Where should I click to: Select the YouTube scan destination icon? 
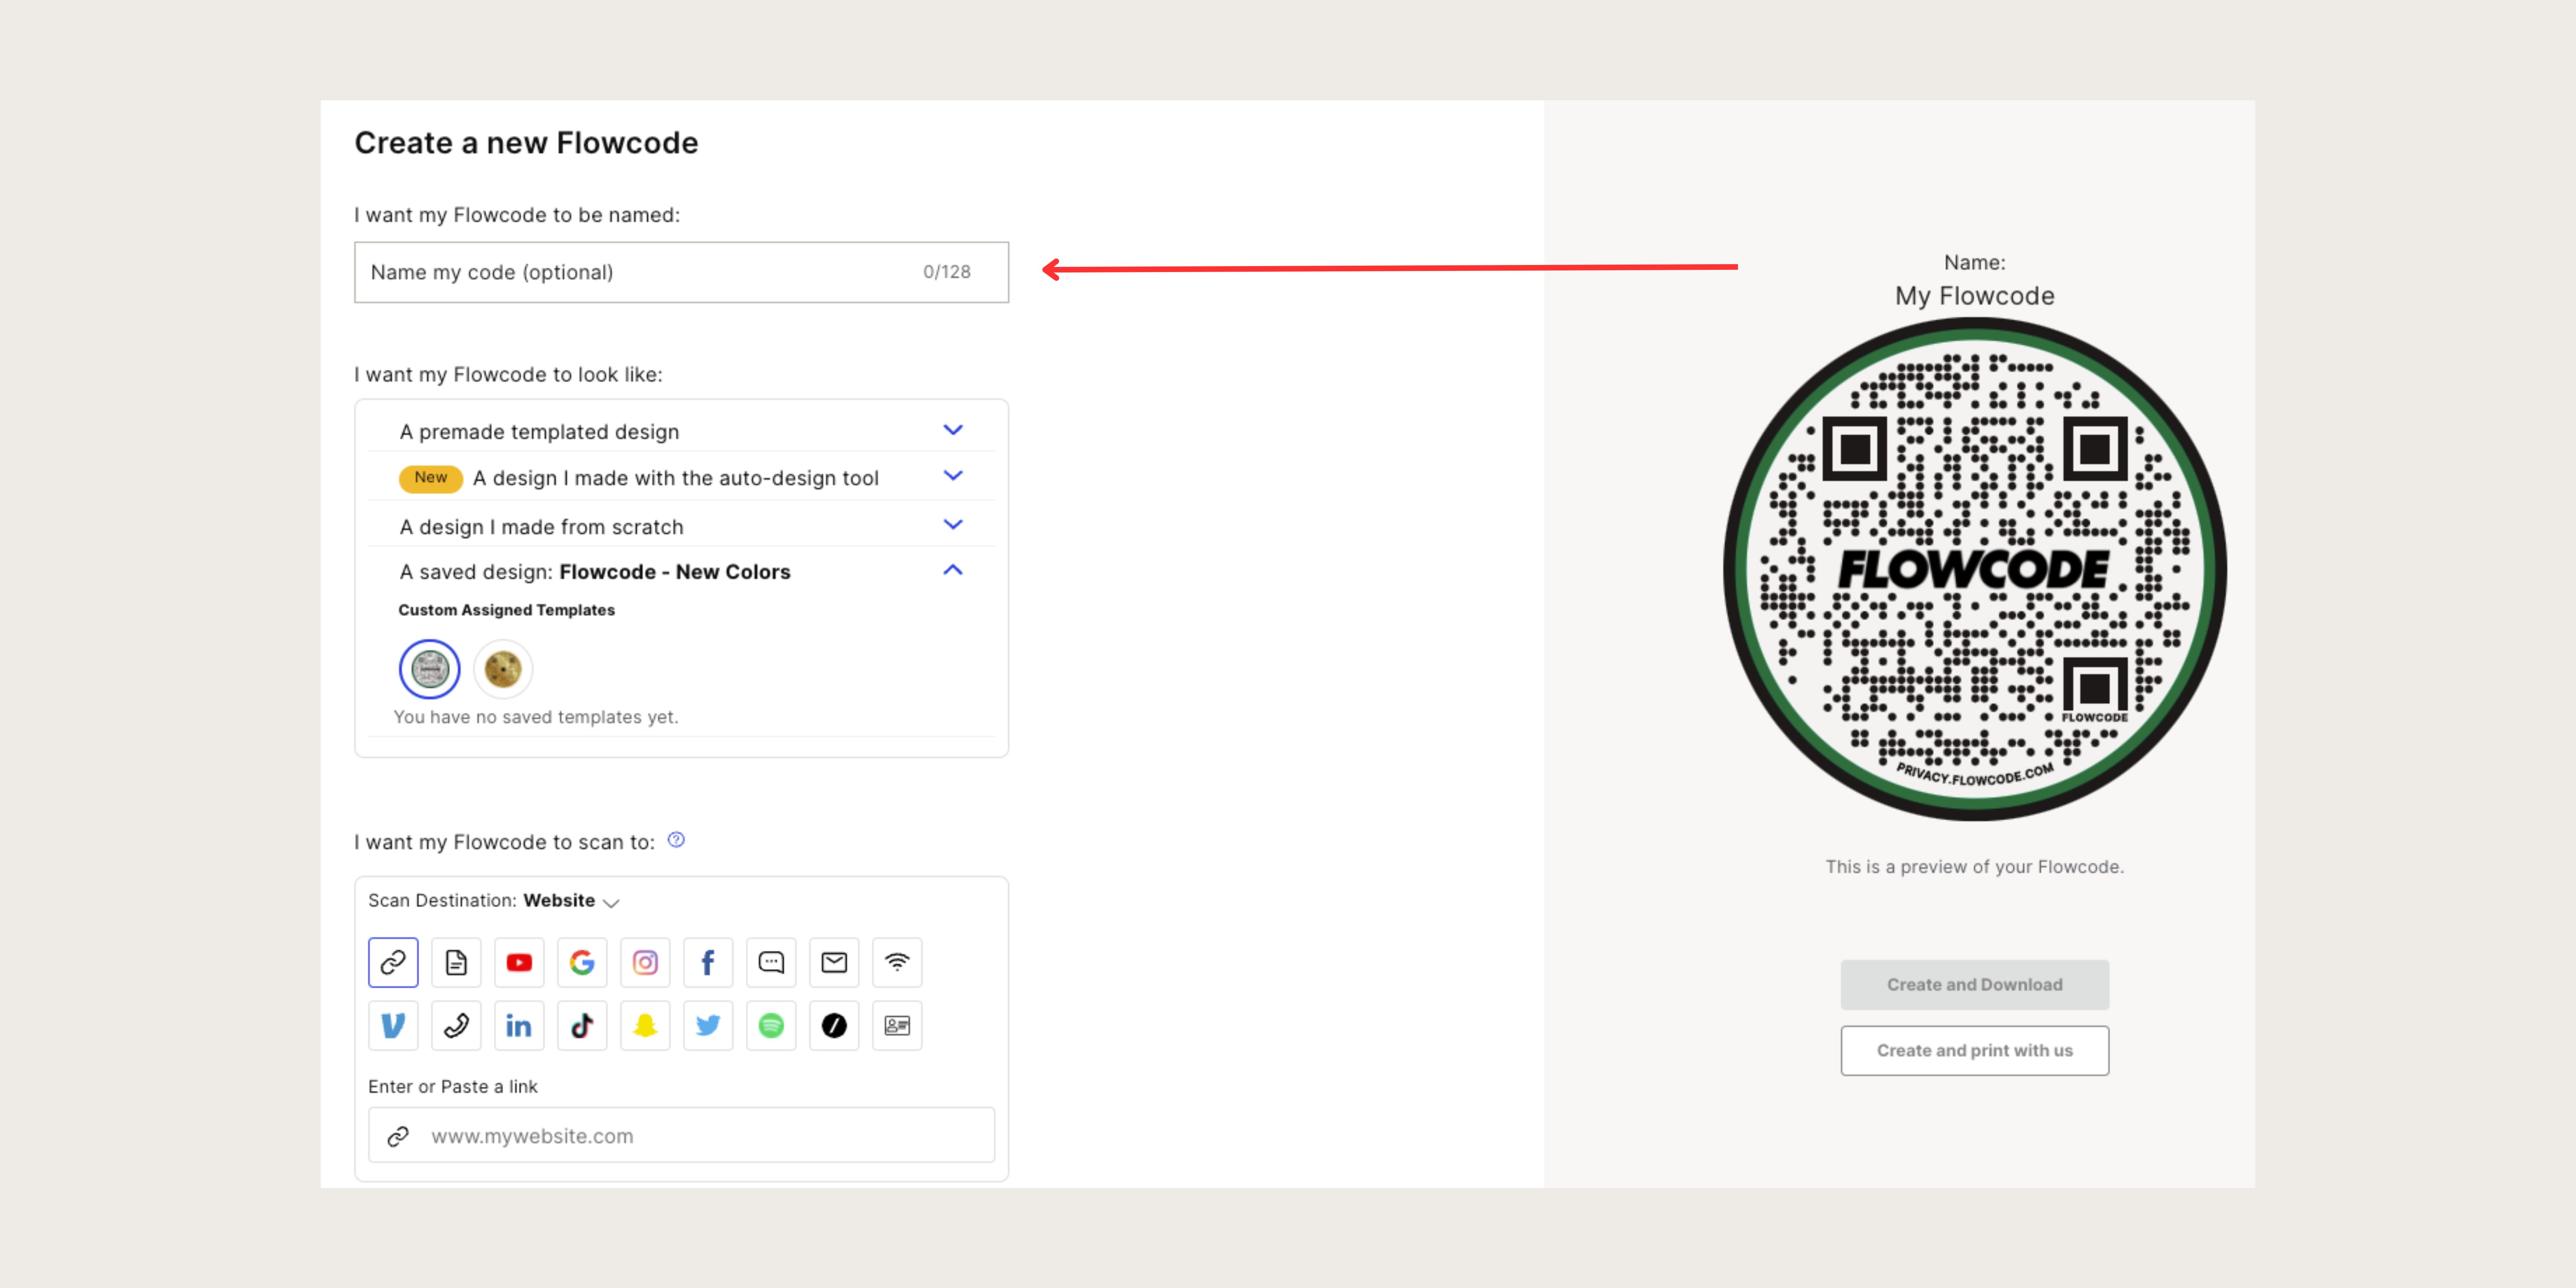tap(519, 962)
